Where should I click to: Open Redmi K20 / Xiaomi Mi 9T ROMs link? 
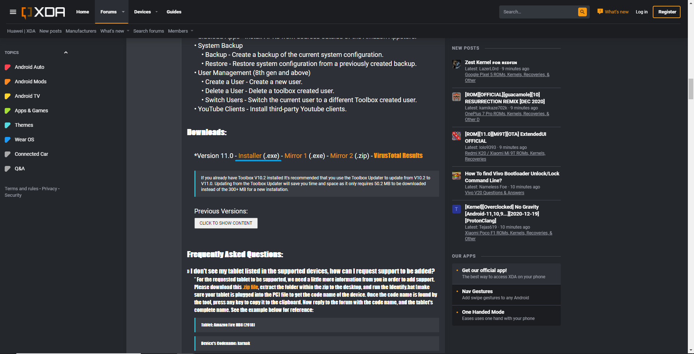coord(505,156)
